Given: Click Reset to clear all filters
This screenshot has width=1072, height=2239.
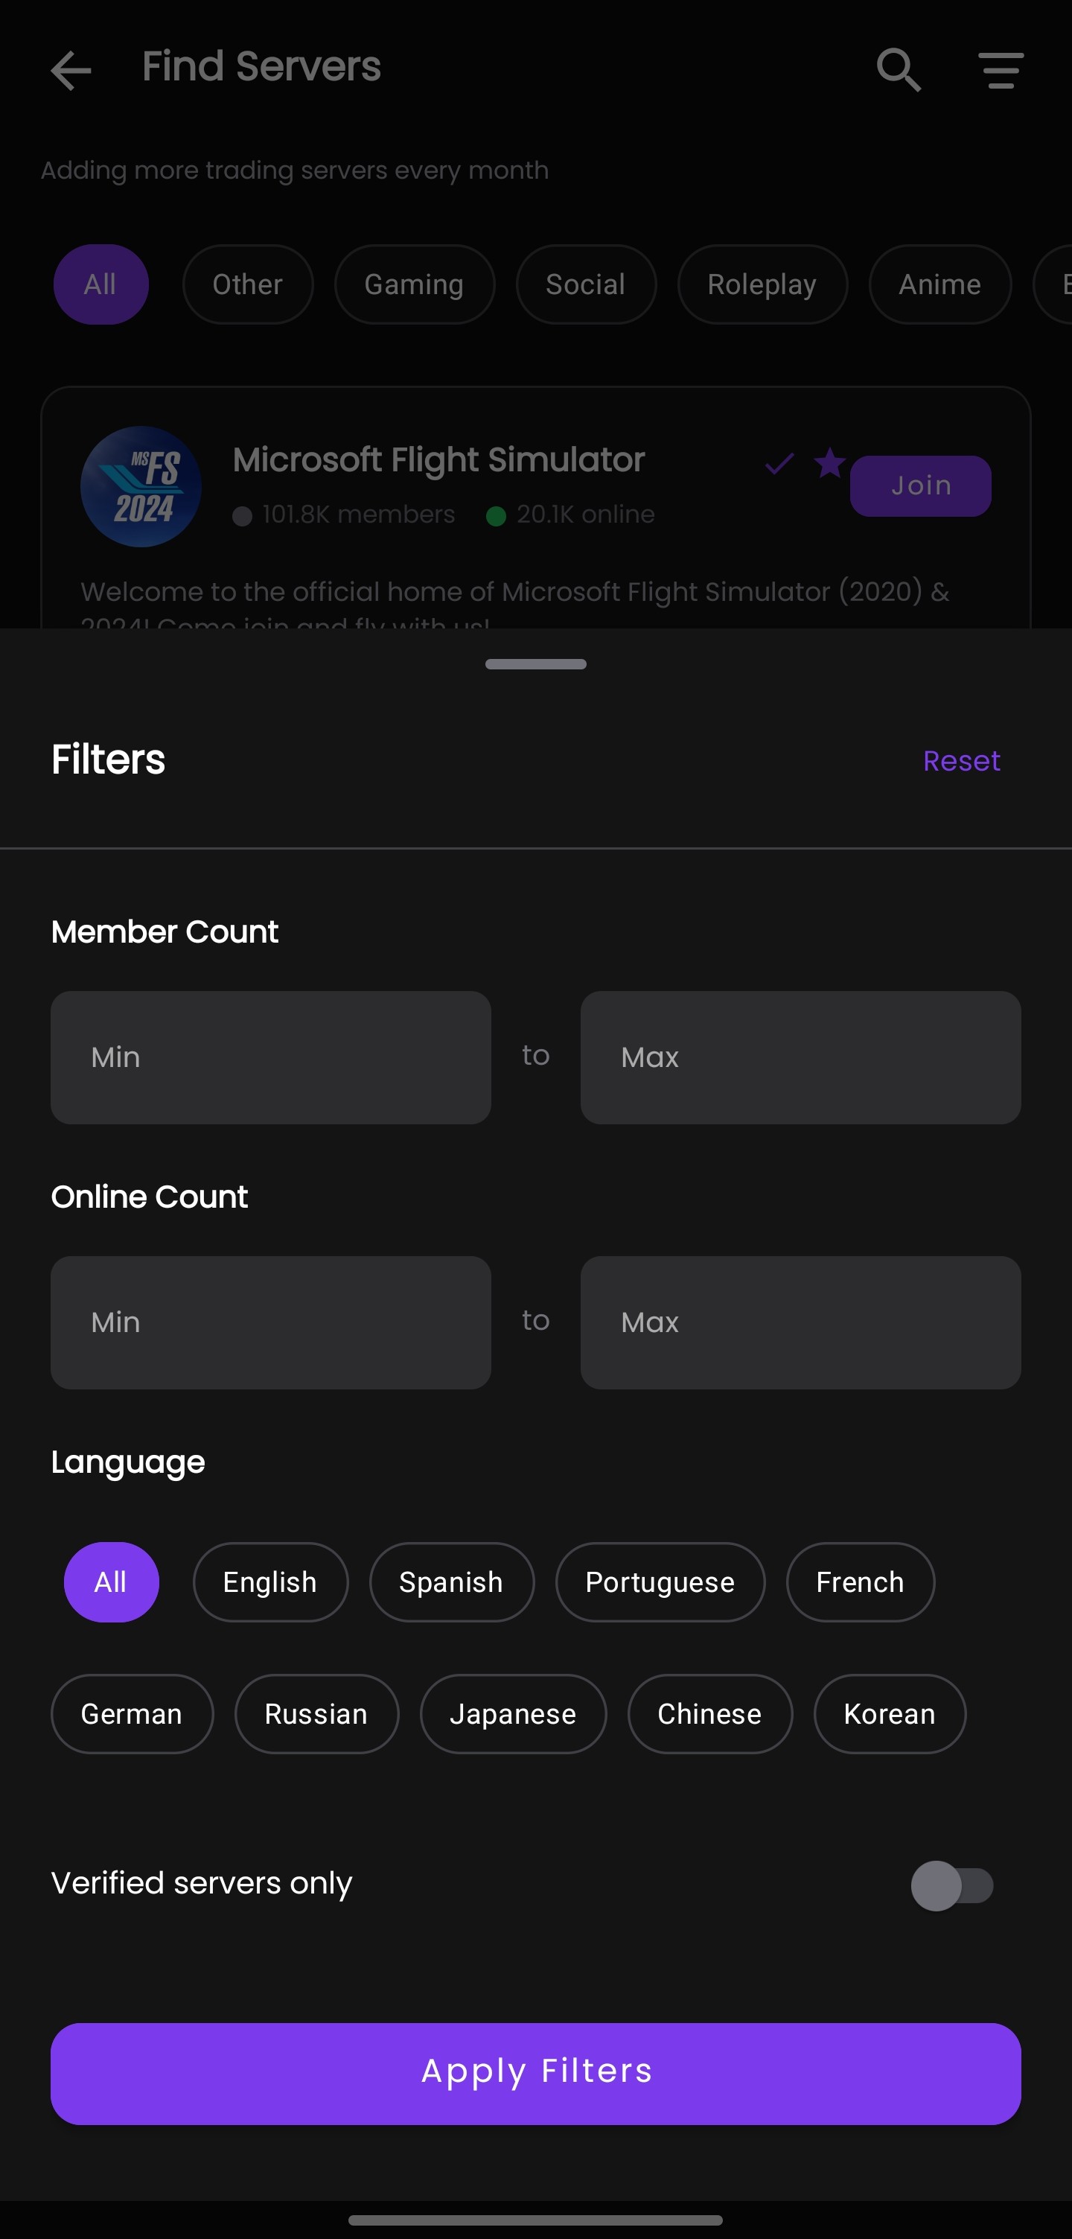Looking at the screenshot, I should click(x=961, y=759).
